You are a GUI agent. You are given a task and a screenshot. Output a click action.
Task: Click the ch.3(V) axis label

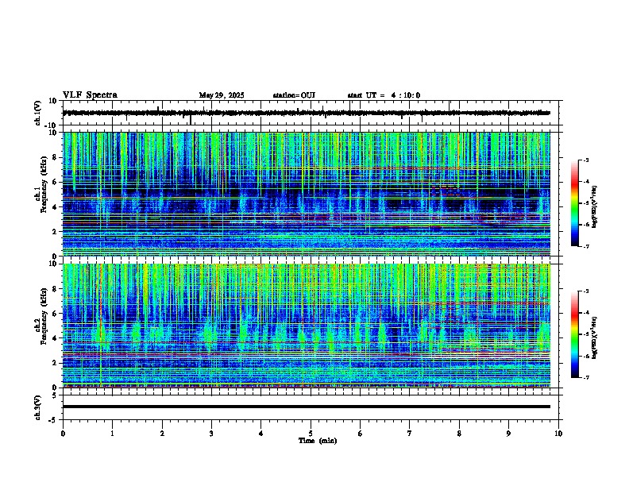pos(38,407)
